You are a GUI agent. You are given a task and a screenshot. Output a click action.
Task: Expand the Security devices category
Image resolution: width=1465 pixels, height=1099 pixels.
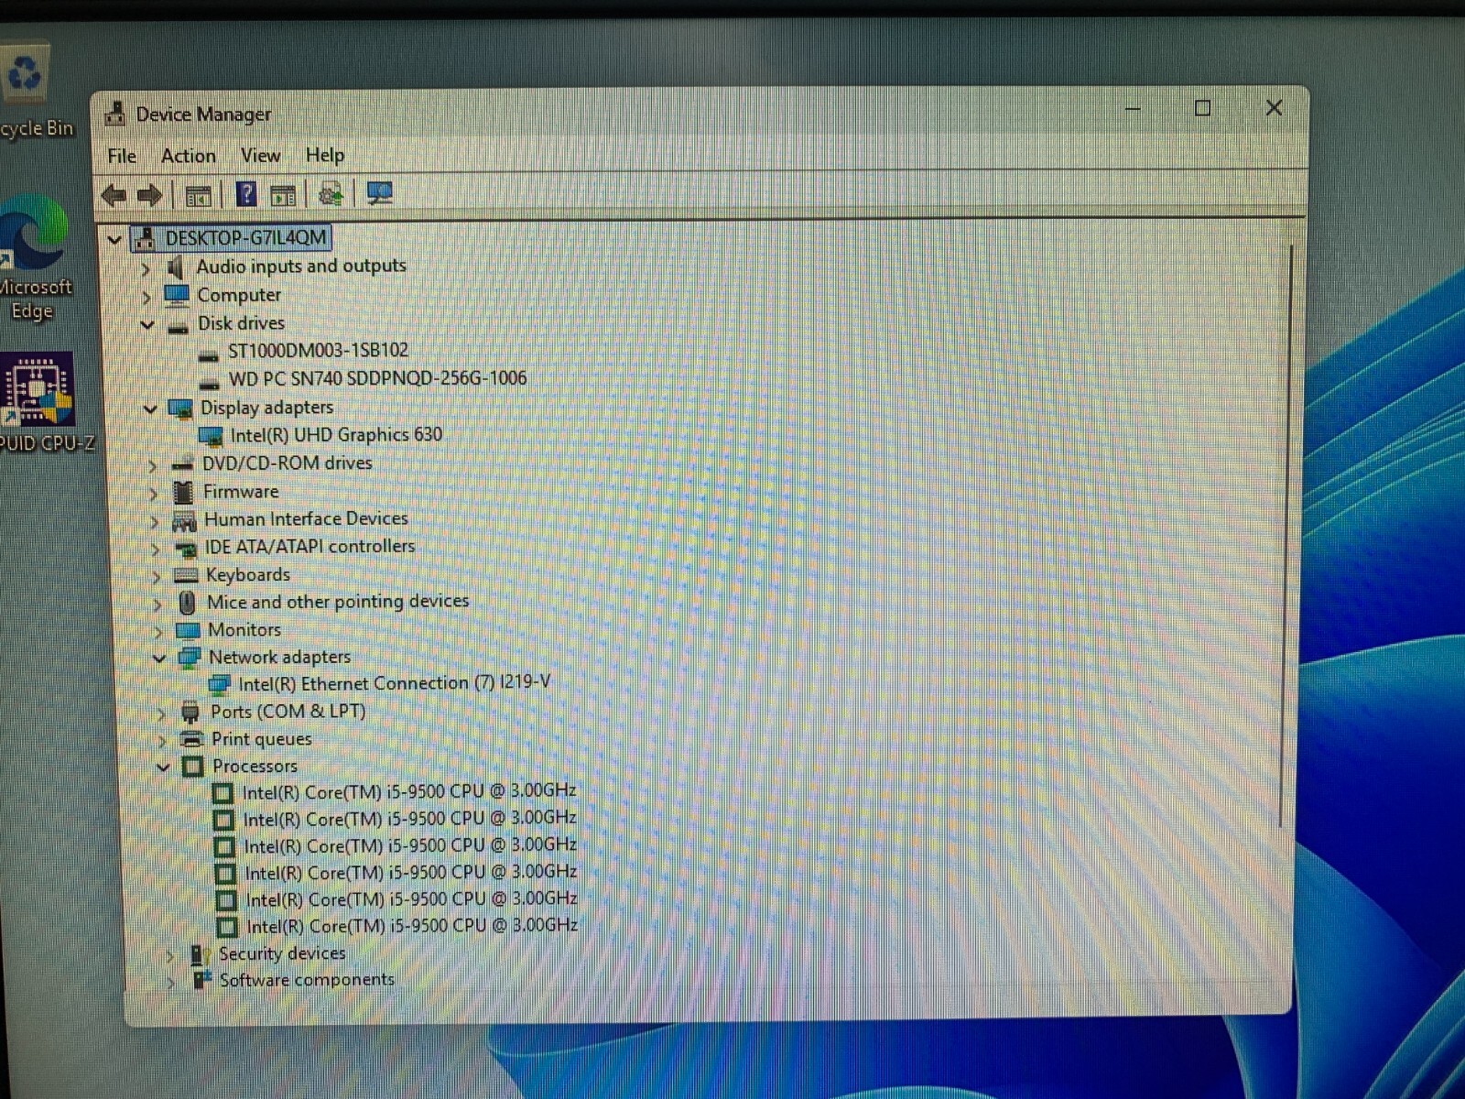(x=169, y=955)
